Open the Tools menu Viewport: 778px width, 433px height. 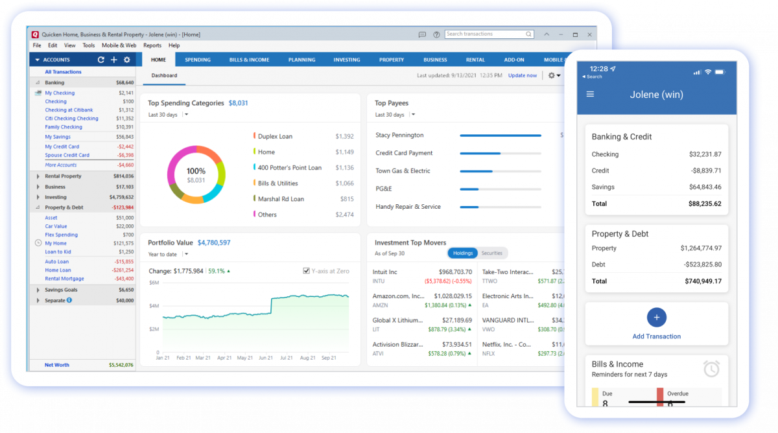(89, 45)
